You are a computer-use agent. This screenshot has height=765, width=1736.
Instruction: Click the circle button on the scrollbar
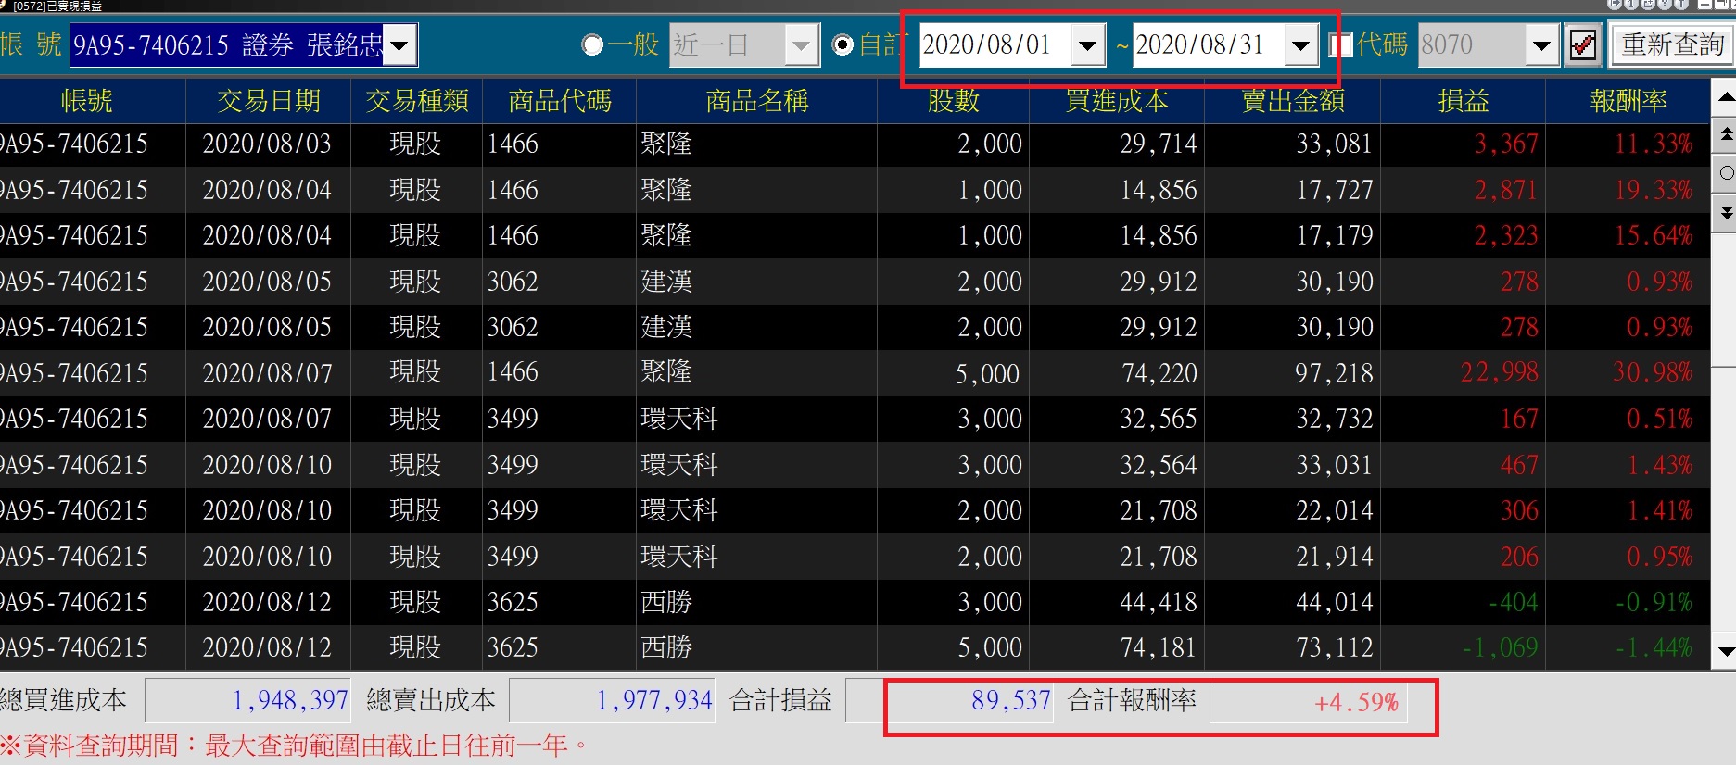pos(1725,173)
